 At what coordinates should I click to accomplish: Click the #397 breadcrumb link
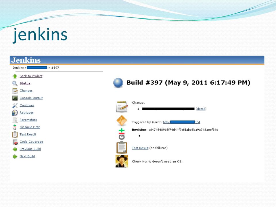click(55, 68)
